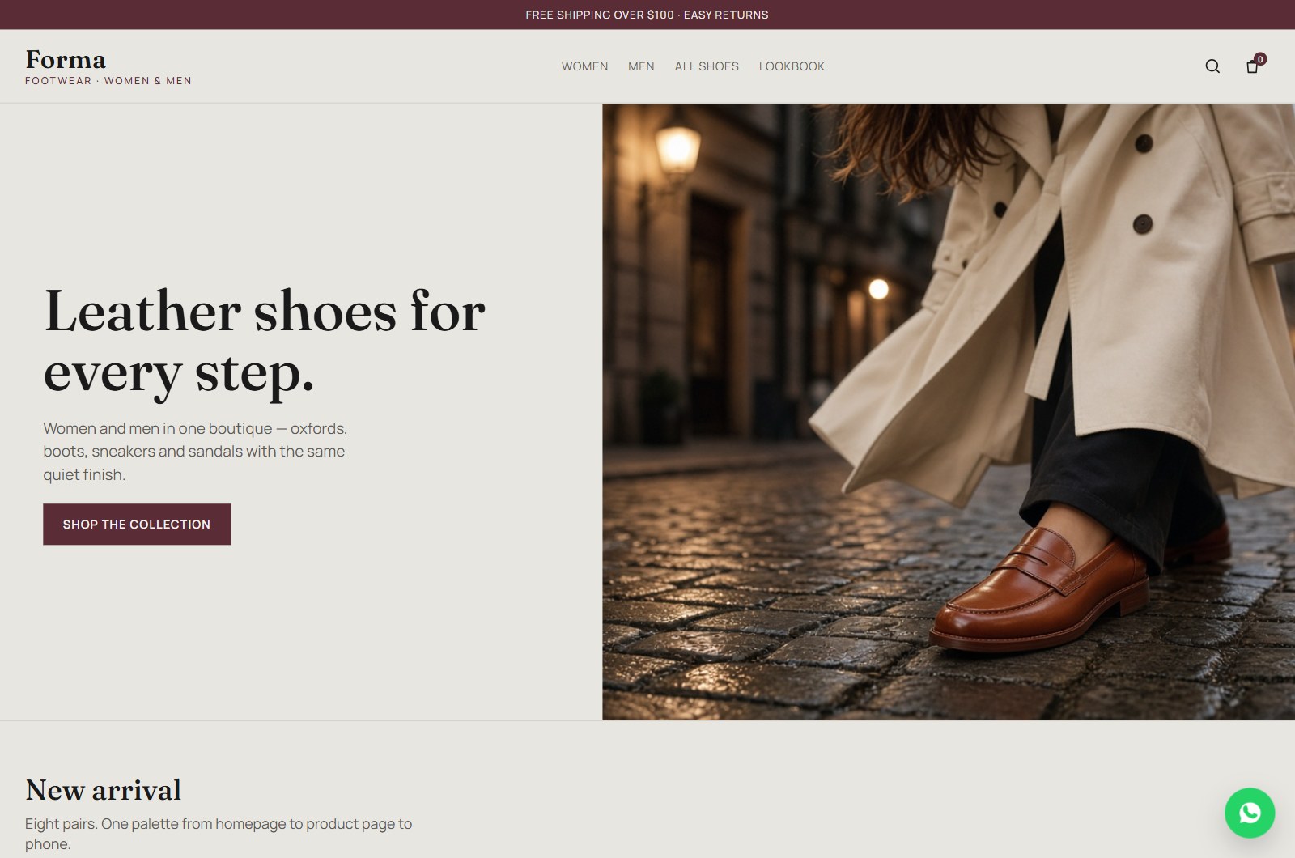Click the loafer hero image

click(x=949, y=412)
